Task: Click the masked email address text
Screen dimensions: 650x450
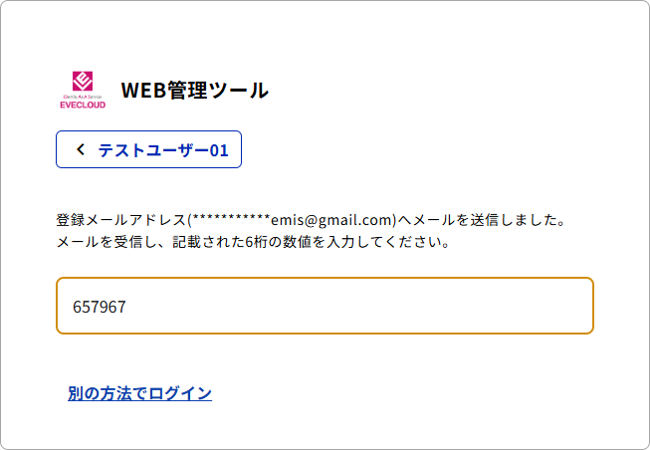Action: [x=293, y=219]
